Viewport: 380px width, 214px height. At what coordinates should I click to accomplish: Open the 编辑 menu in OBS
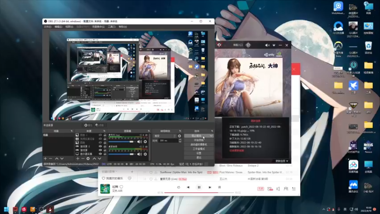(58, 27)
